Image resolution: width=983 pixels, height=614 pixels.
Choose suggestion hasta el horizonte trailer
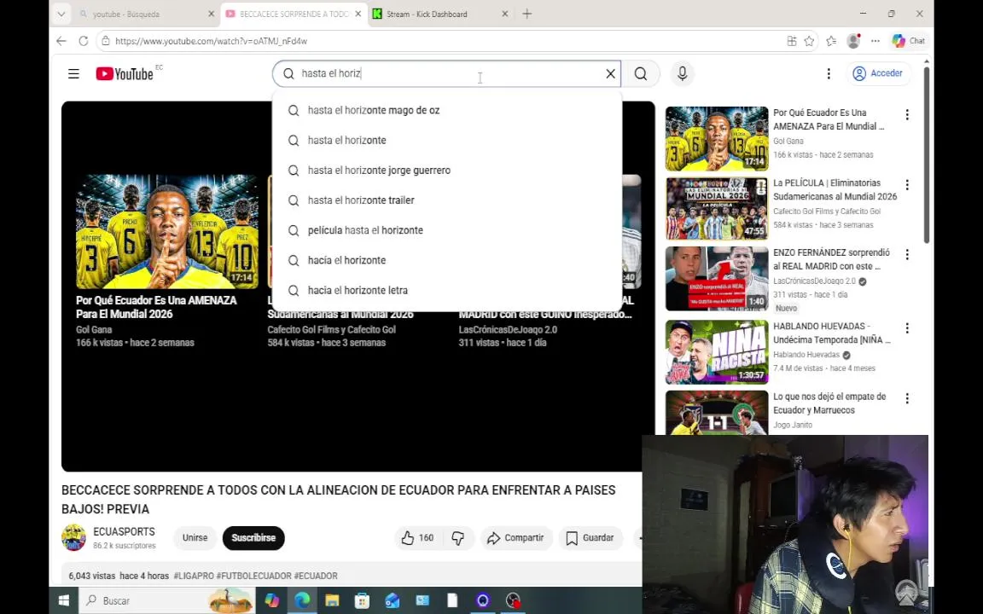point(447,200)
